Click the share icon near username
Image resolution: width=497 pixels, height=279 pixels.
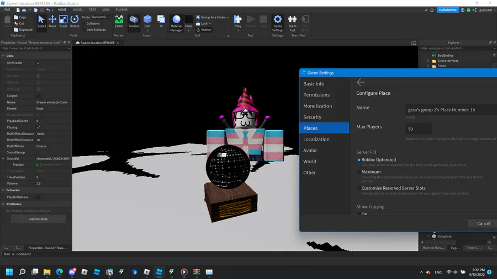[x=474, y=10]
